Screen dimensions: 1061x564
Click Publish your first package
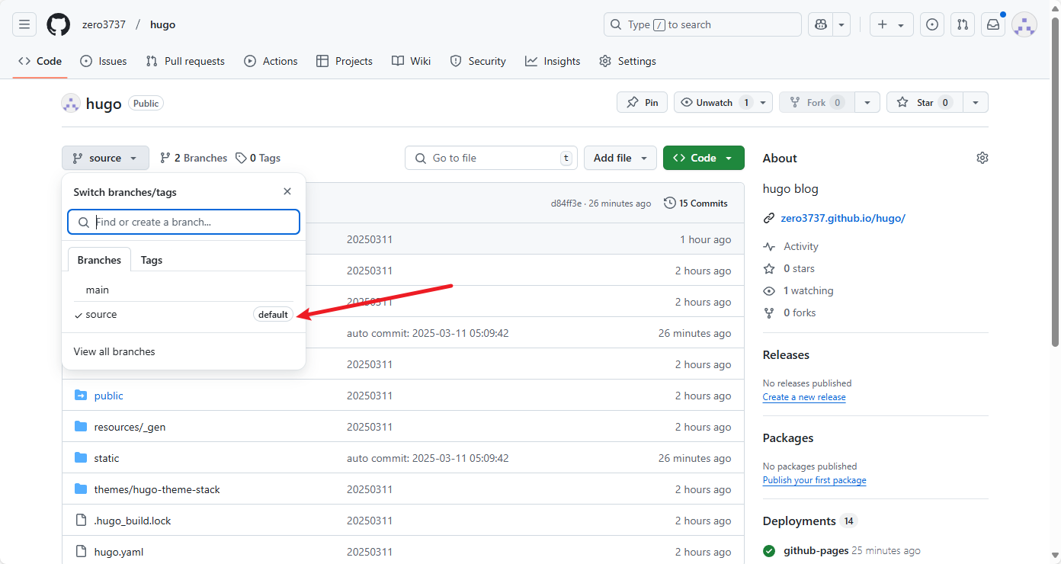point(815,480)
